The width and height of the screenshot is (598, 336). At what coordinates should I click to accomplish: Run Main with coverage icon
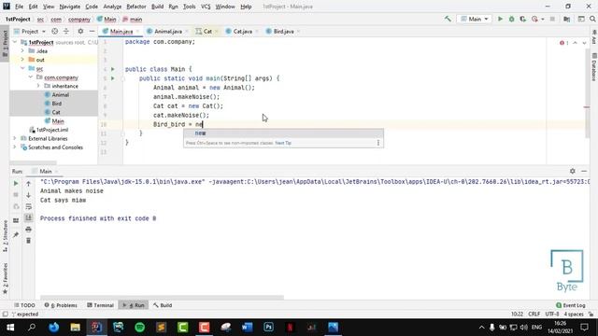[523, 19]
